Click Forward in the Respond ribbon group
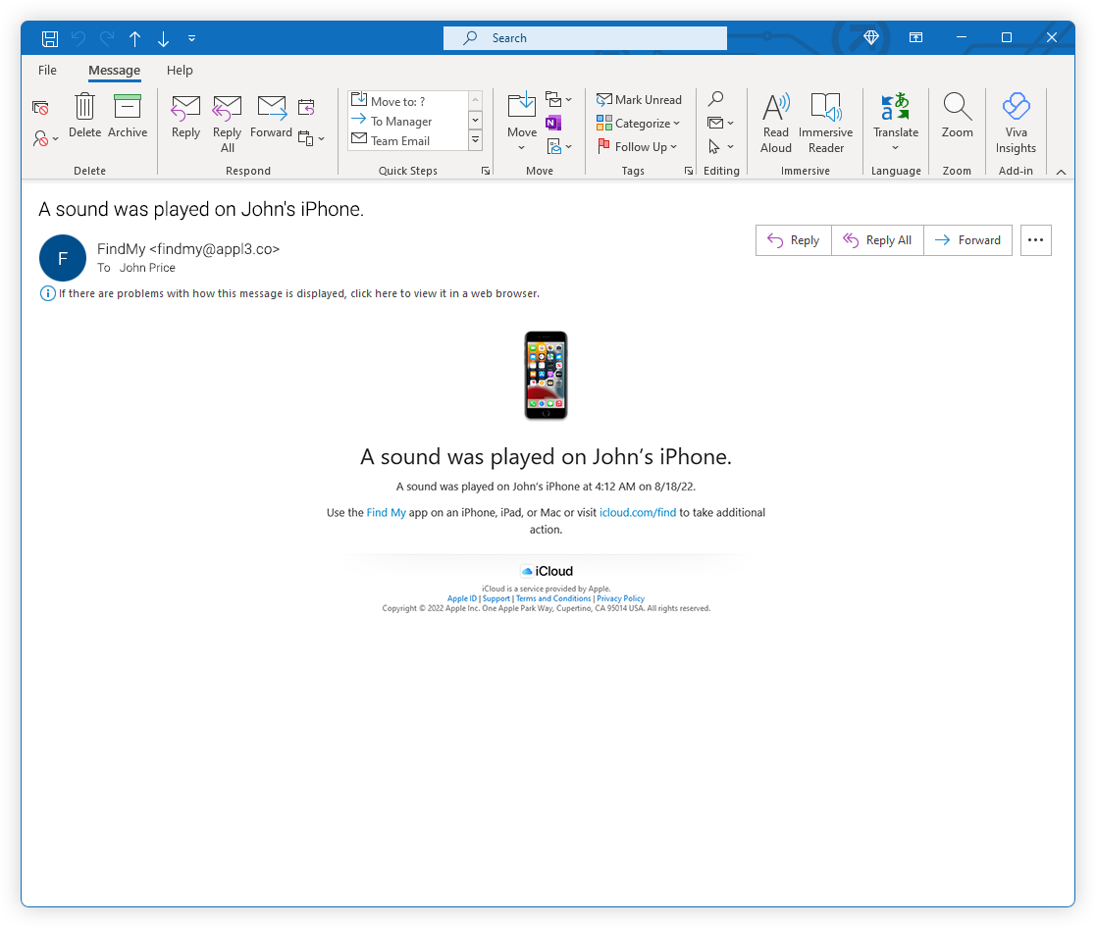Image resolution: width=1096 pixels, height=928 pixels. 271,116
